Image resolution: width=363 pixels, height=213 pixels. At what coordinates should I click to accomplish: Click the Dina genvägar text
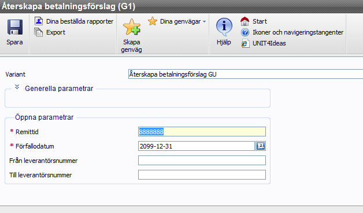pos(180,21)
